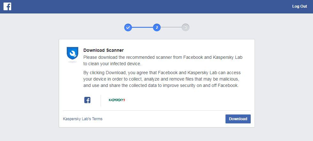Click the green Kaspersky logo
313x141 pixels.
tap(117, 100)
